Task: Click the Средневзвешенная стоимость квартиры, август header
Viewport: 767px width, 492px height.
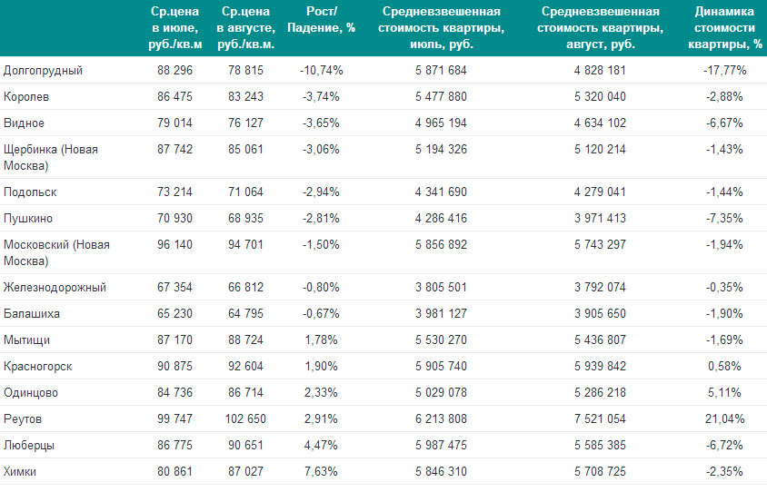Action: (600, 28)
